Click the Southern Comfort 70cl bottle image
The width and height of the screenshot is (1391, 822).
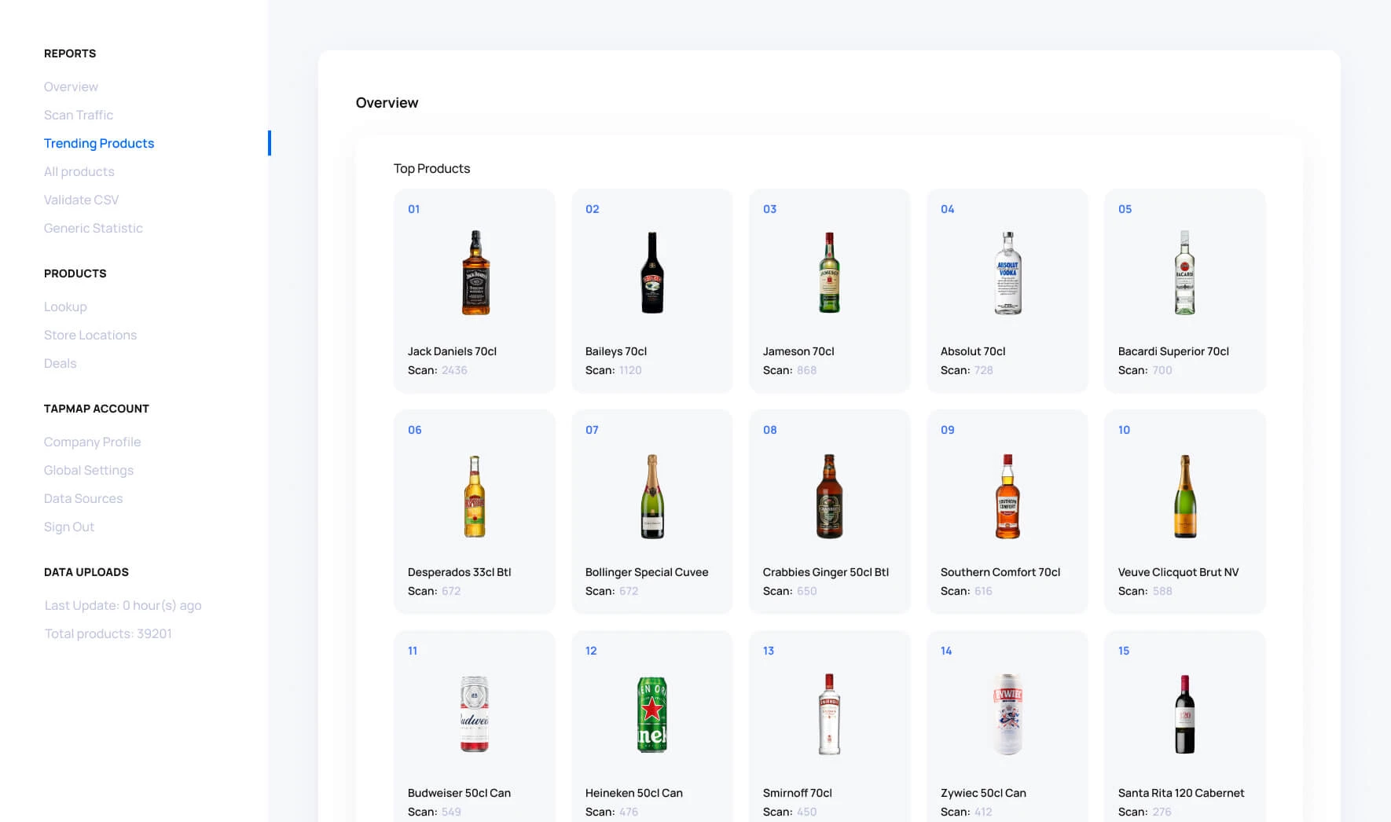pyautogui.click(x=1007, y=497)
